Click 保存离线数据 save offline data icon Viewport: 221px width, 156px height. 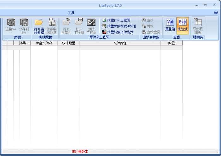[x=51, y=22]
